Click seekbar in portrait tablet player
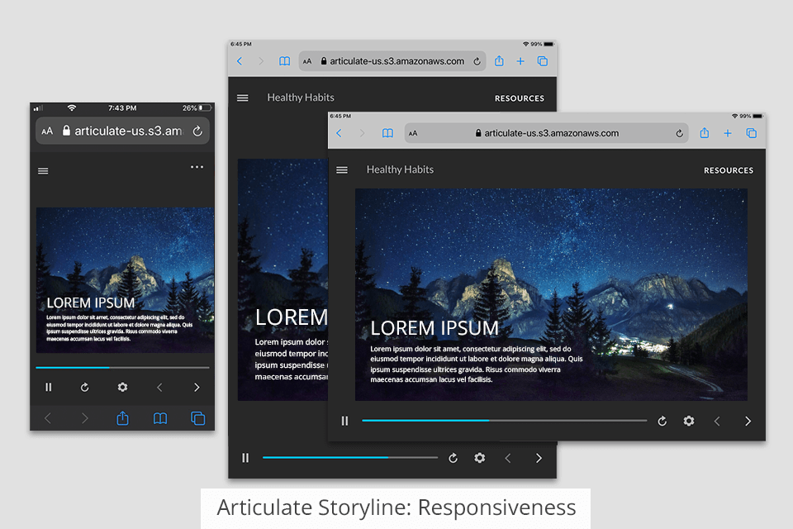Viewport: 793px width, 529px height. point(350,458)
